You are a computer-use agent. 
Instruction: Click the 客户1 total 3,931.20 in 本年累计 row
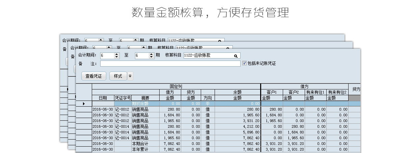click(272, 149)
